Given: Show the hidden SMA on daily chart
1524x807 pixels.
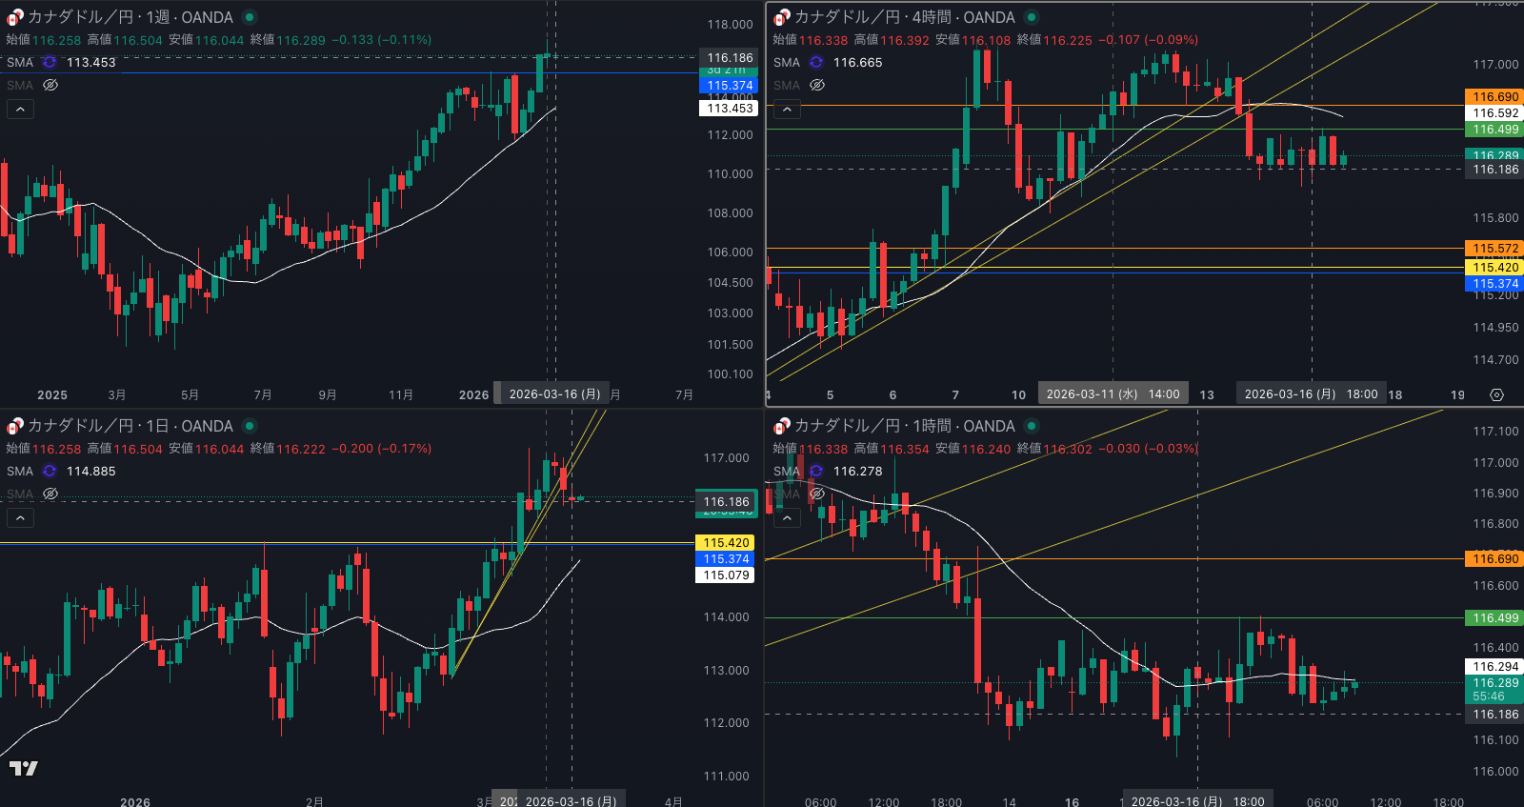Looking at the screenshot, I should pyautogui.click(x=50, y=494).
